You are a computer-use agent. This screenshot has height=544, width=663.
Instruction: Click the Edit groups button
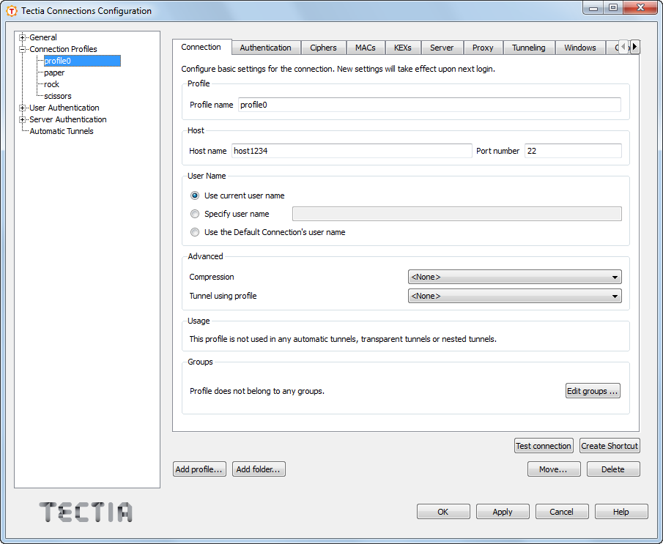pyautogui.click(x=592, y=390)
